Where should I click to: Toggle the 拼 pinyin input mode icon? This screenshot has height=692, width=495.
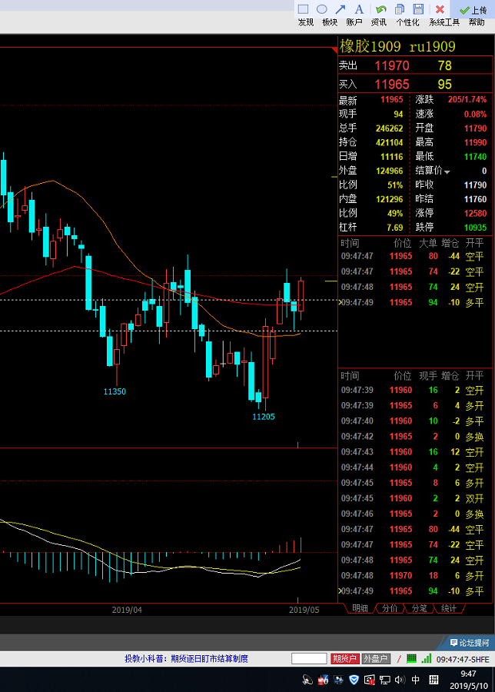click(434, 680)
